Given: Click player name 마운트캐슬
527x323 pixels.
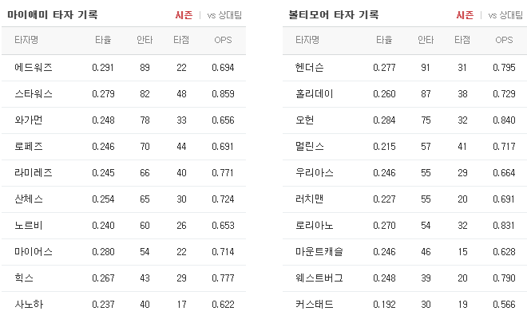Looking at the screenshot, I should click(319, 251).
